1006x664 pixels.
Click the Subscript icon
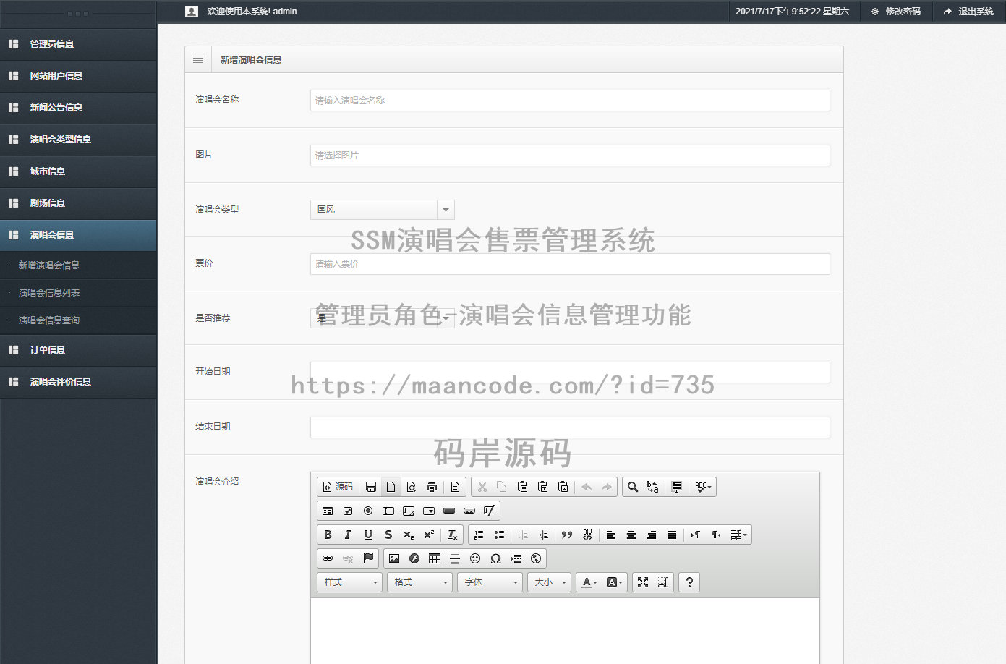(x=409, y=535)
